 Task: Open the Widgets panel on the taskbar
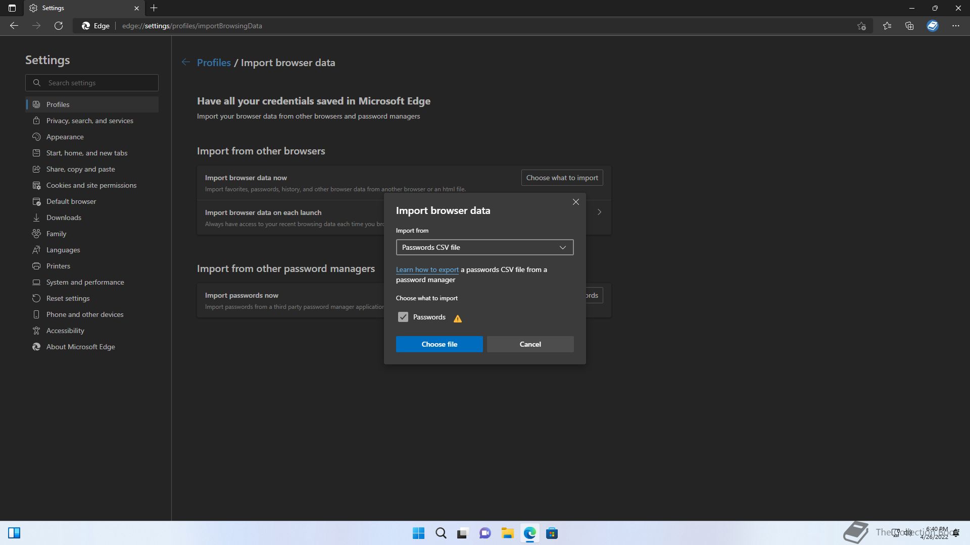click(x=14, y=533)
